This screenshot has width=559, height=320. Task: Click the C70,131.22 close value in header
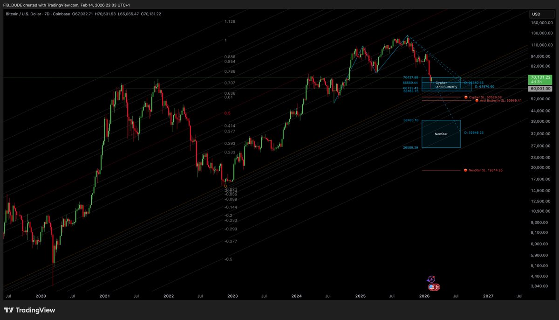(x=151, y=14)
